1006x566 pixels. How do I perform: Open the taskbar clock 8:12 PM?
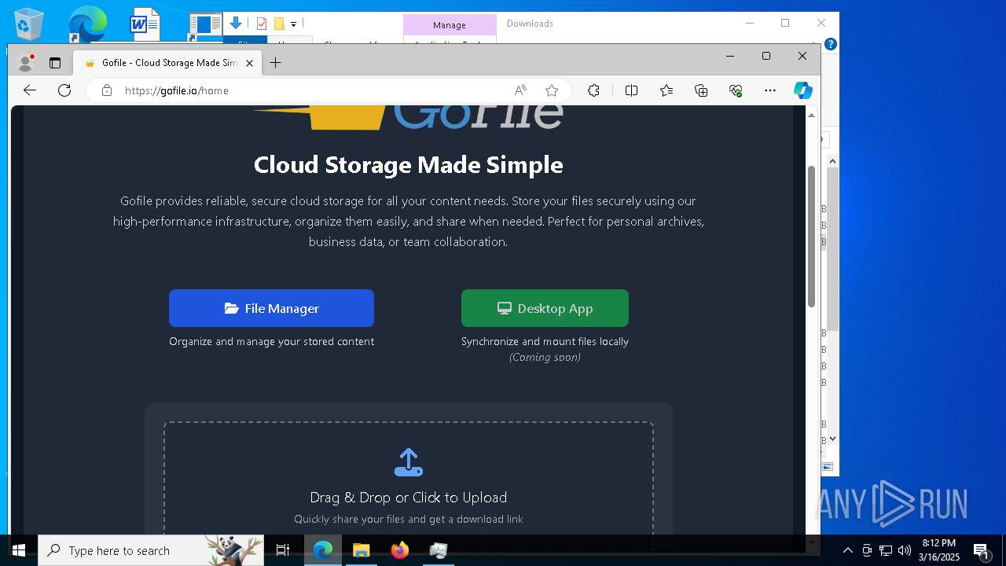pos(940,550)
